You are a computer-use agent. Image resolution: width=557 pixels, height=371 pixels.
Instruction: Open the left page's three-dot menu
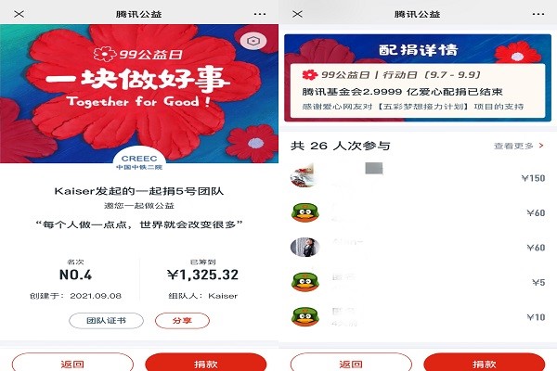[x=260, y=14]
